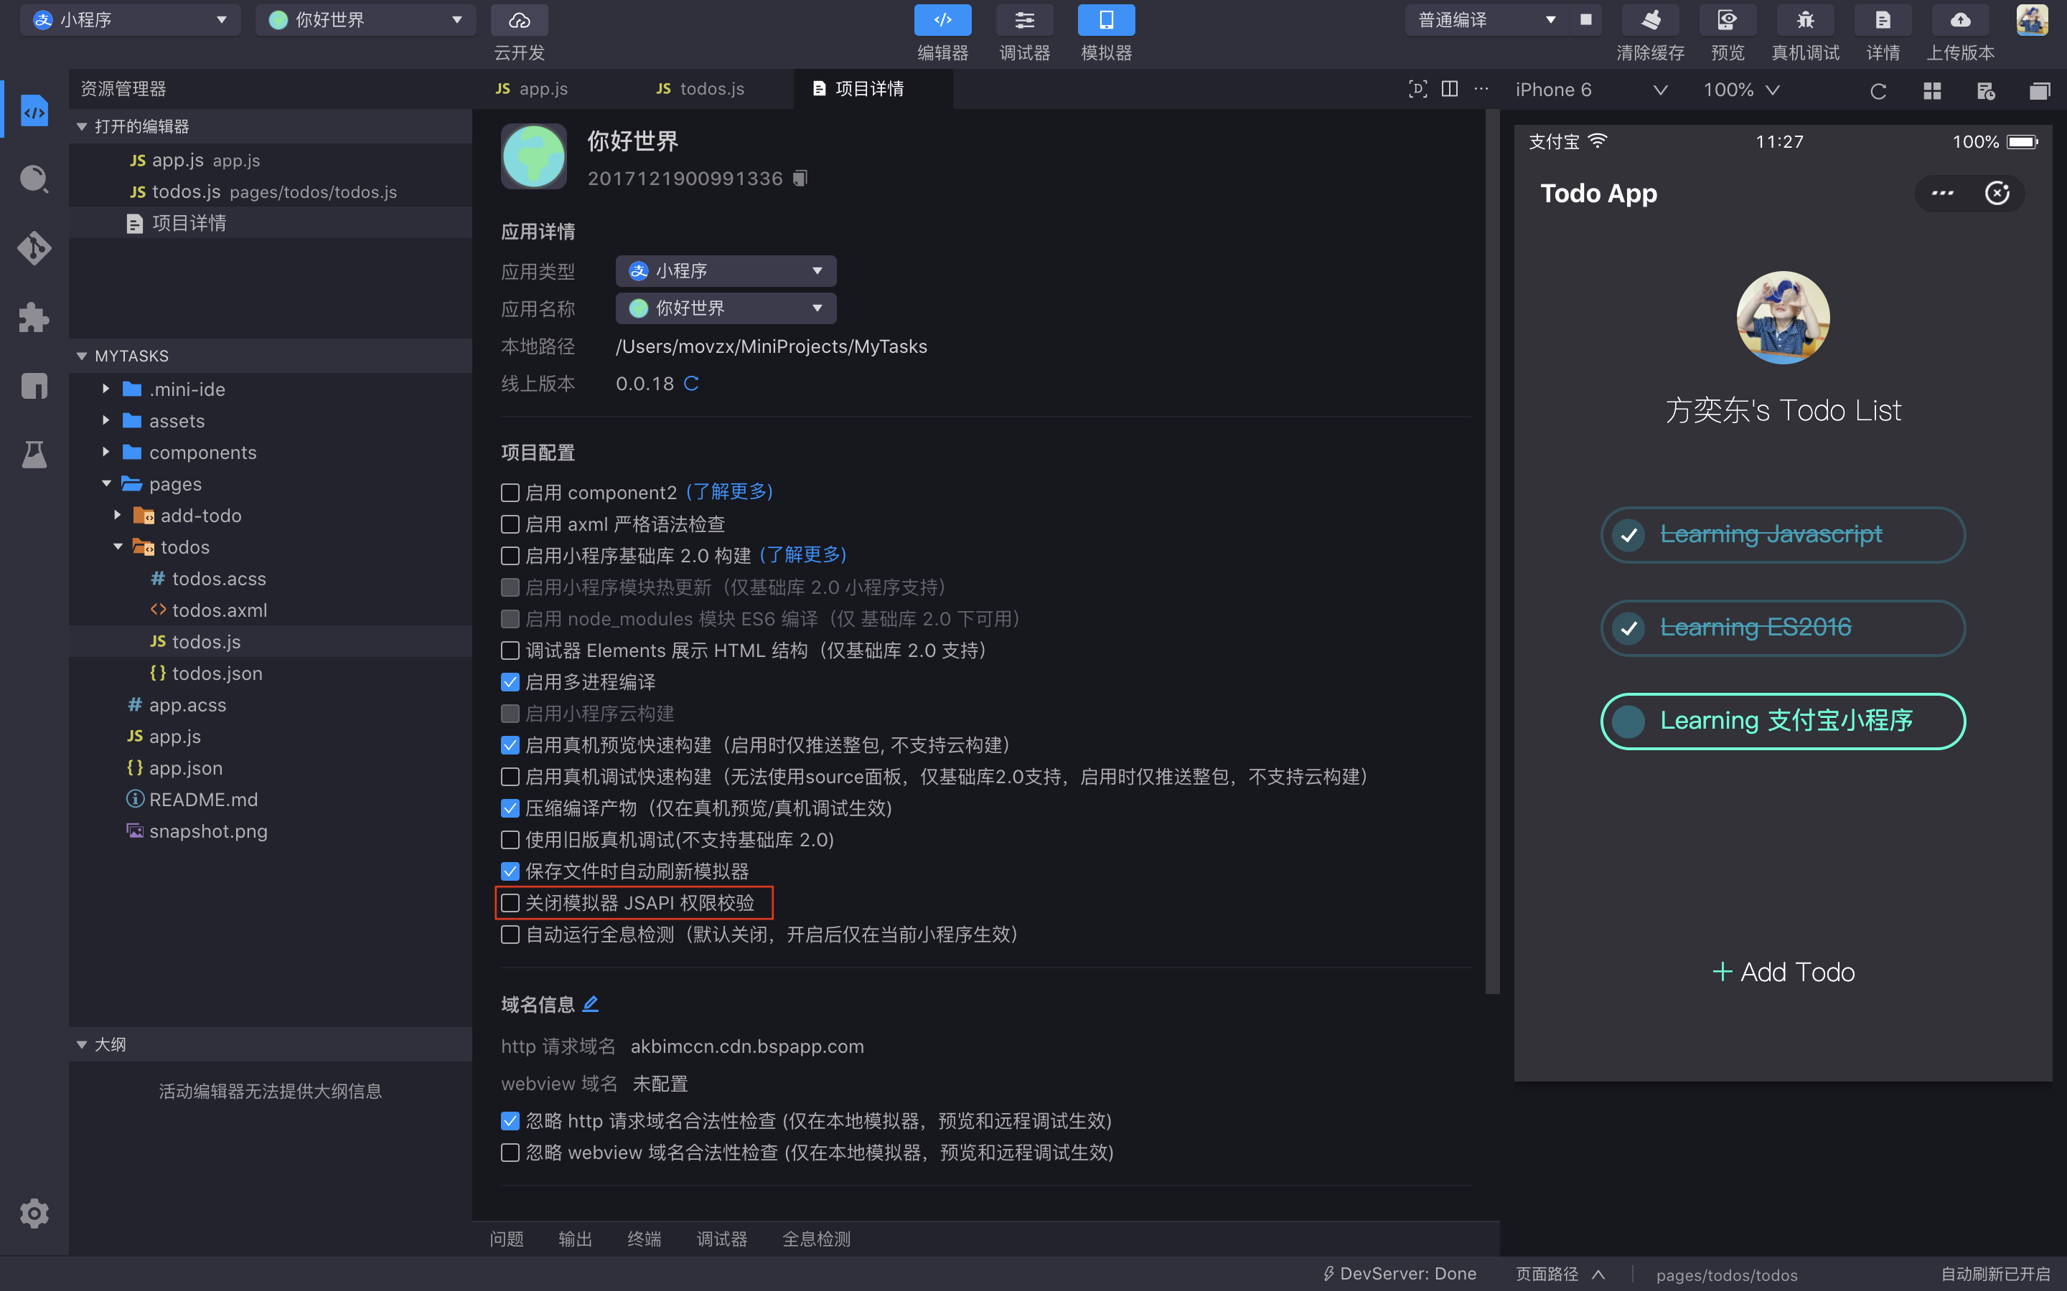The height and width of the screenshot is (1291, 2067).
Task: Uncheck 启用真机预览快速构建 checkbox
Action: point(510,745)
